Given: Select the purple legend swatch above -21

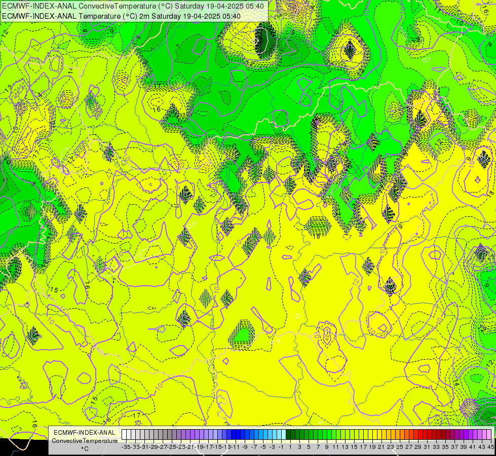Looking at the screenshot, I should click(x=188, y=435).
